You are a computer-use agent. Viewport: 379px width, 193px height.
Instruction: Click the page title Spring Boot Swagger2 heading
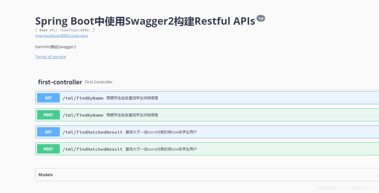coord(145,21)
